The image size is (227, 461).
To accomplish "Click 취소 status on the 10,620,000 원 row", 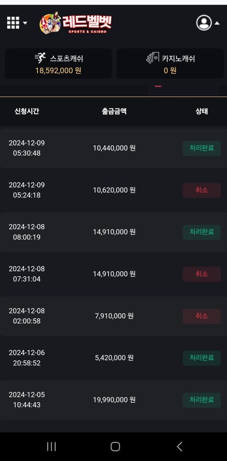I will 201,190.
